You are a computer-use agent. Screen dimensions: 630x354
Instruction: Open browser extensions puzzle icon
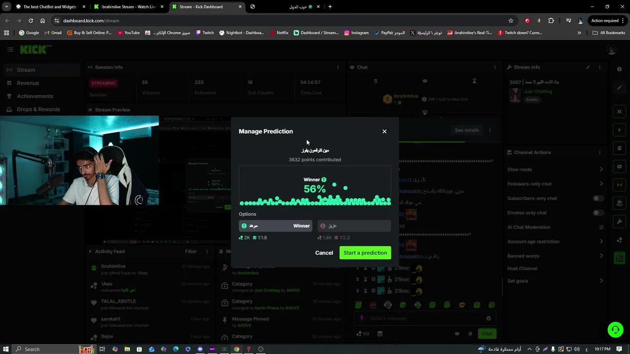(551, 21)
